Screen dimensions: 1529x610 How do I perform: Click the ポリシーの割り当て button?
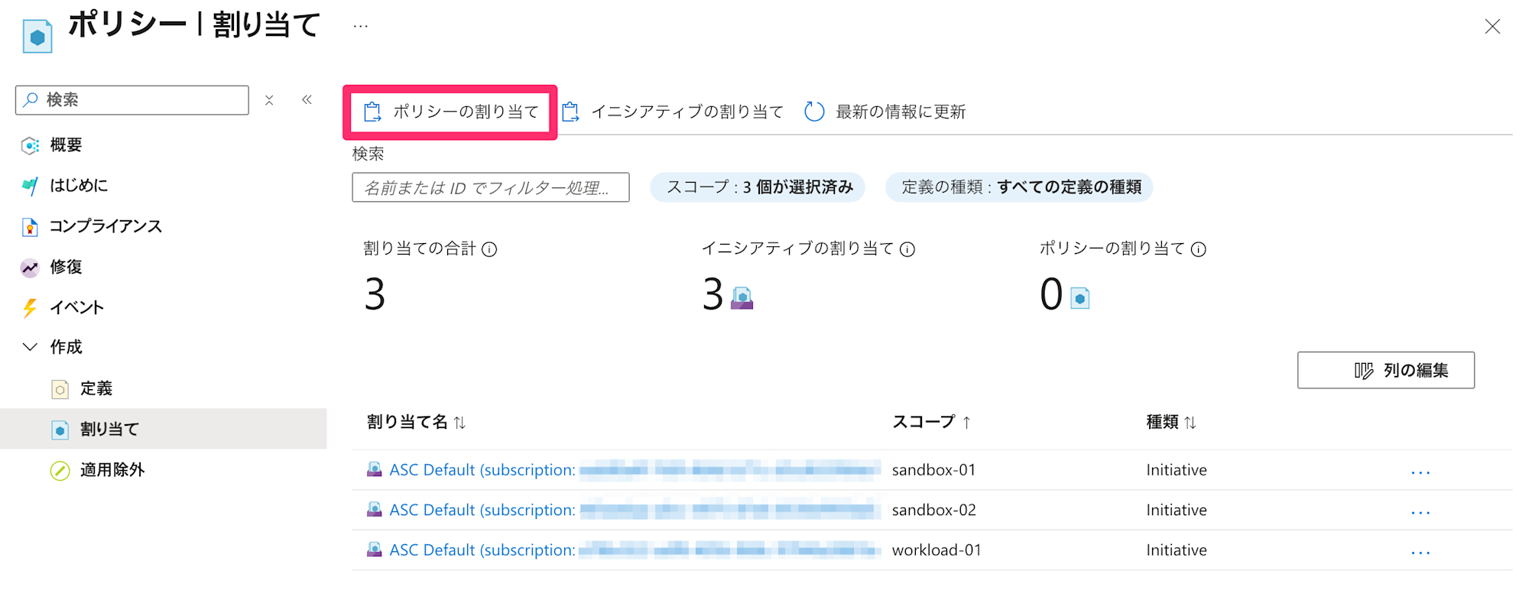450,112
